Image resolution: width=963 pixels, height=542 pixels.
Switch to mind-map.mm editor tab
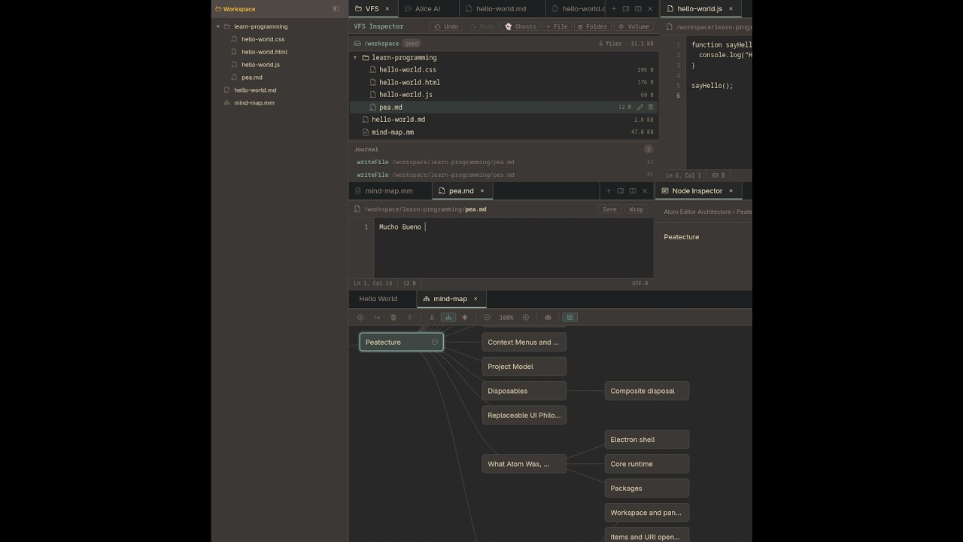[390, 191]
